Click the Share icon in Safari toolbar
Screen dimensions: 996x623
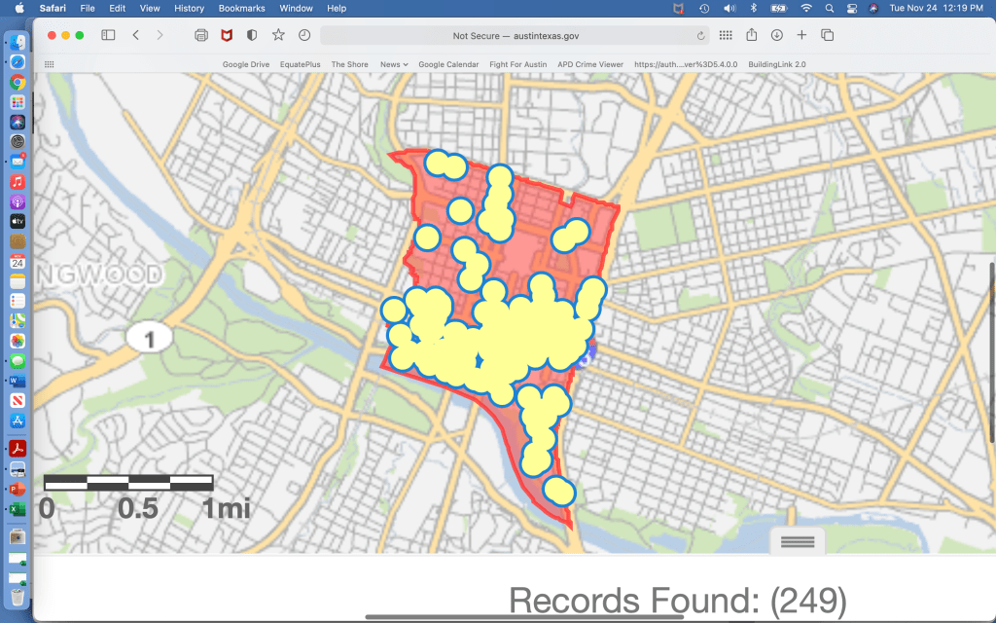[751, 35]
